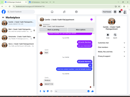Expand the Chat members section
Viewport: 130px width, 97px height.
point(112,47)
